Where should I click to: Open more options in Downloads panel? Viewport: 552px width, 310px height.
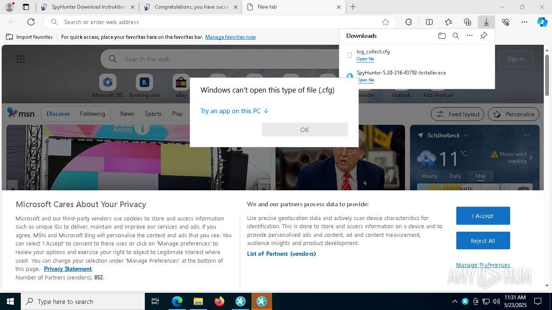click(470, 36)
